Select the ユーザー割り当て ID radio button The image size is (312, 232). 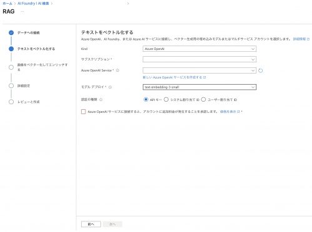[x=203, y=100]
